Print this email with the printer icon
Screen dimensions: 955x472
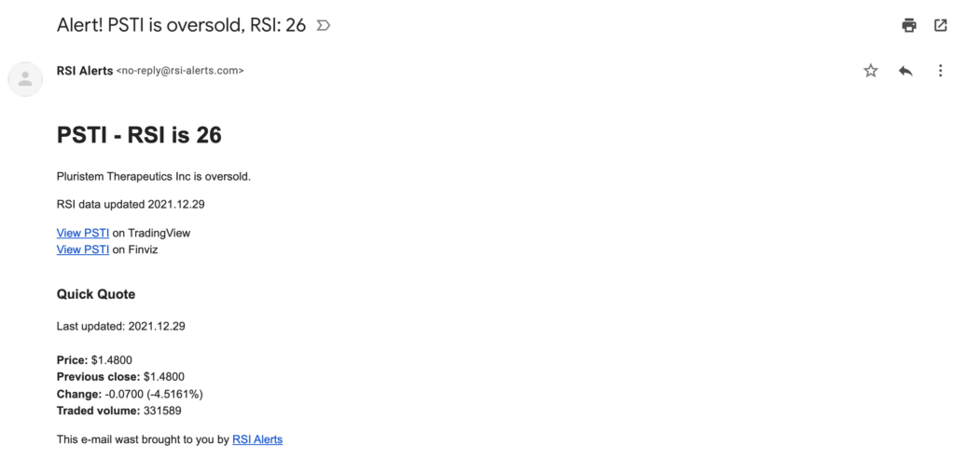coord(908,25)
